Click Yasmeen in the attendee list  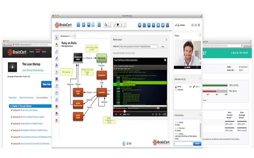(180, 90)
